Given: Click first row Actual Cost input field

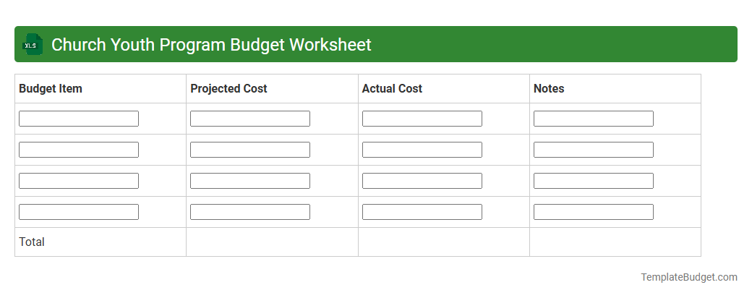Looking at the screenshot, I should point(422,119).
